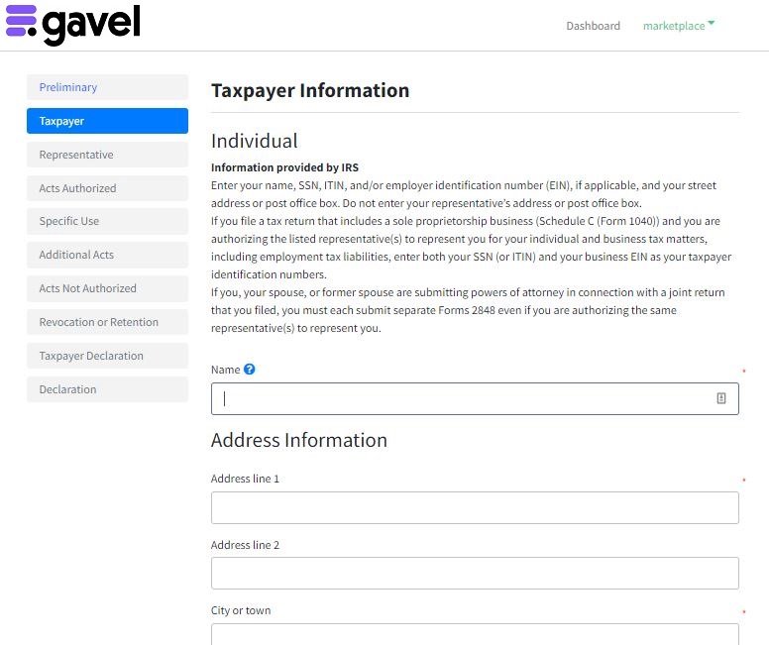This screenshot has width=769, height=645.
Task: Click the dropdown caret beside marketplace
Action: pos(712,23)
